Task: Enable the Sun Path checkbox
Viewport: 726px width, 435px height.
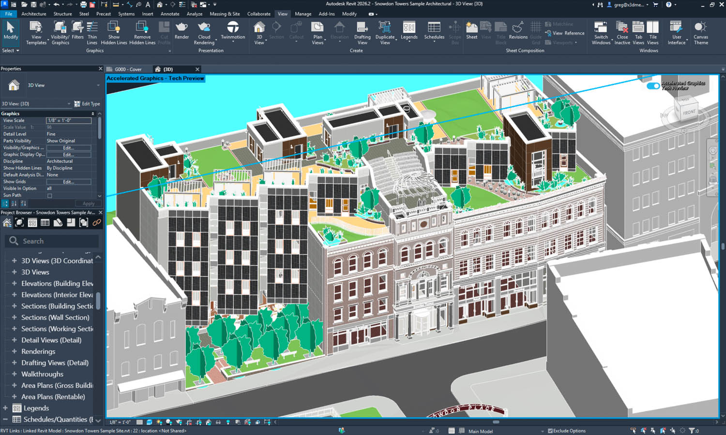Action: pyautogui.click(x=49, y=196)
